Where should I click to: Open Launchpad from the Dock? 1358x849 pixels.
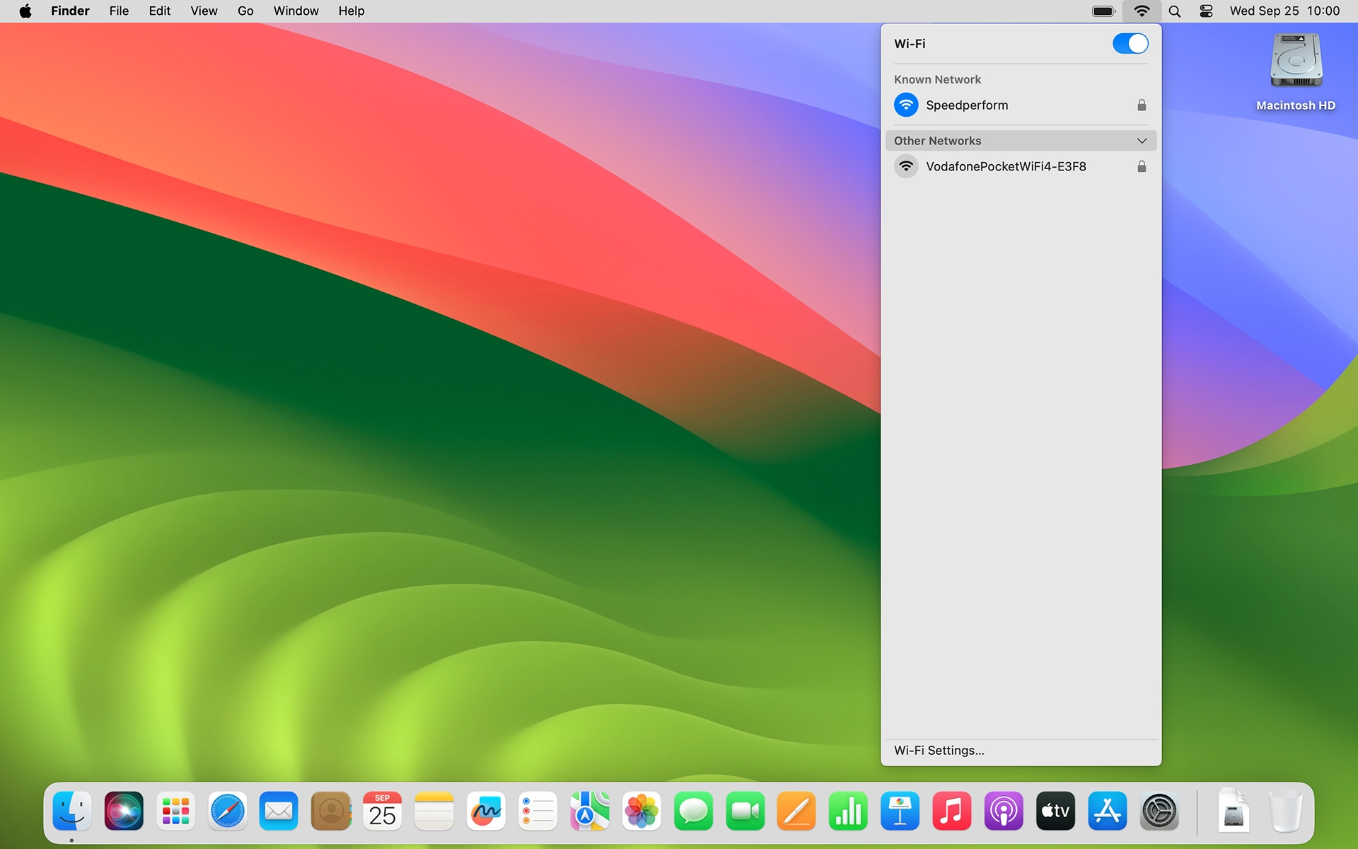(175, 811)
